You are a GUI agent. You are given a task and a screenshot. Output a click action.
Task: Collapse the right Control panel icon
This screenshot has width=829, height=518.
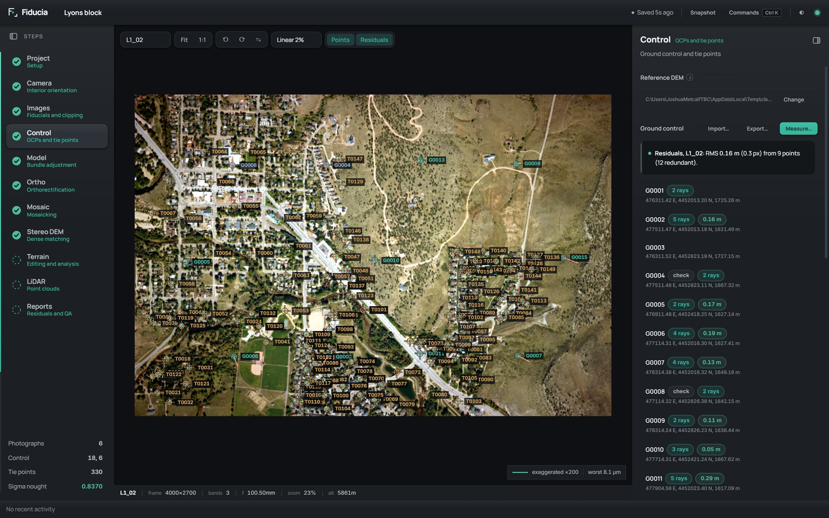tap(817, 41)
